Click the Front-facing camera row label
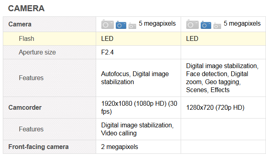Viewport: 266px width, 155px height. point(38,147)
